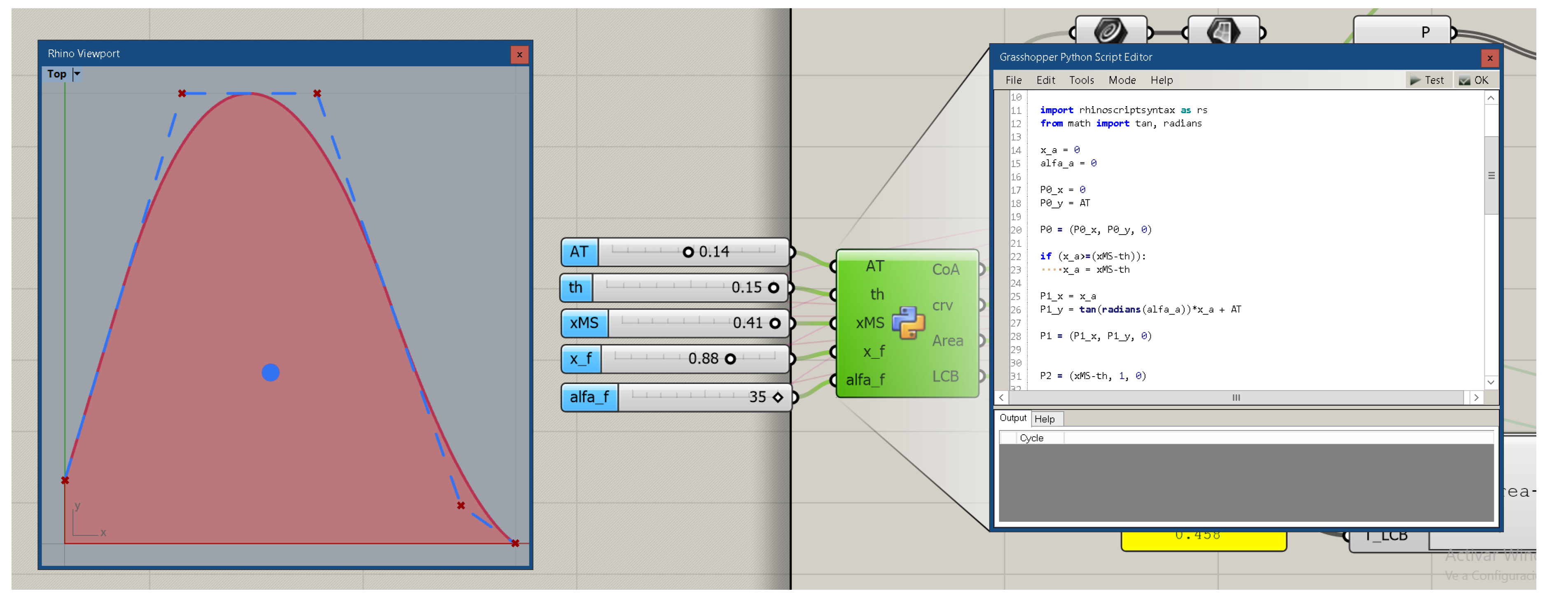This screenshot has height=598, width=1545.
Task: Click the Python logo icon on the green component
Action: [x=908, y=323]
